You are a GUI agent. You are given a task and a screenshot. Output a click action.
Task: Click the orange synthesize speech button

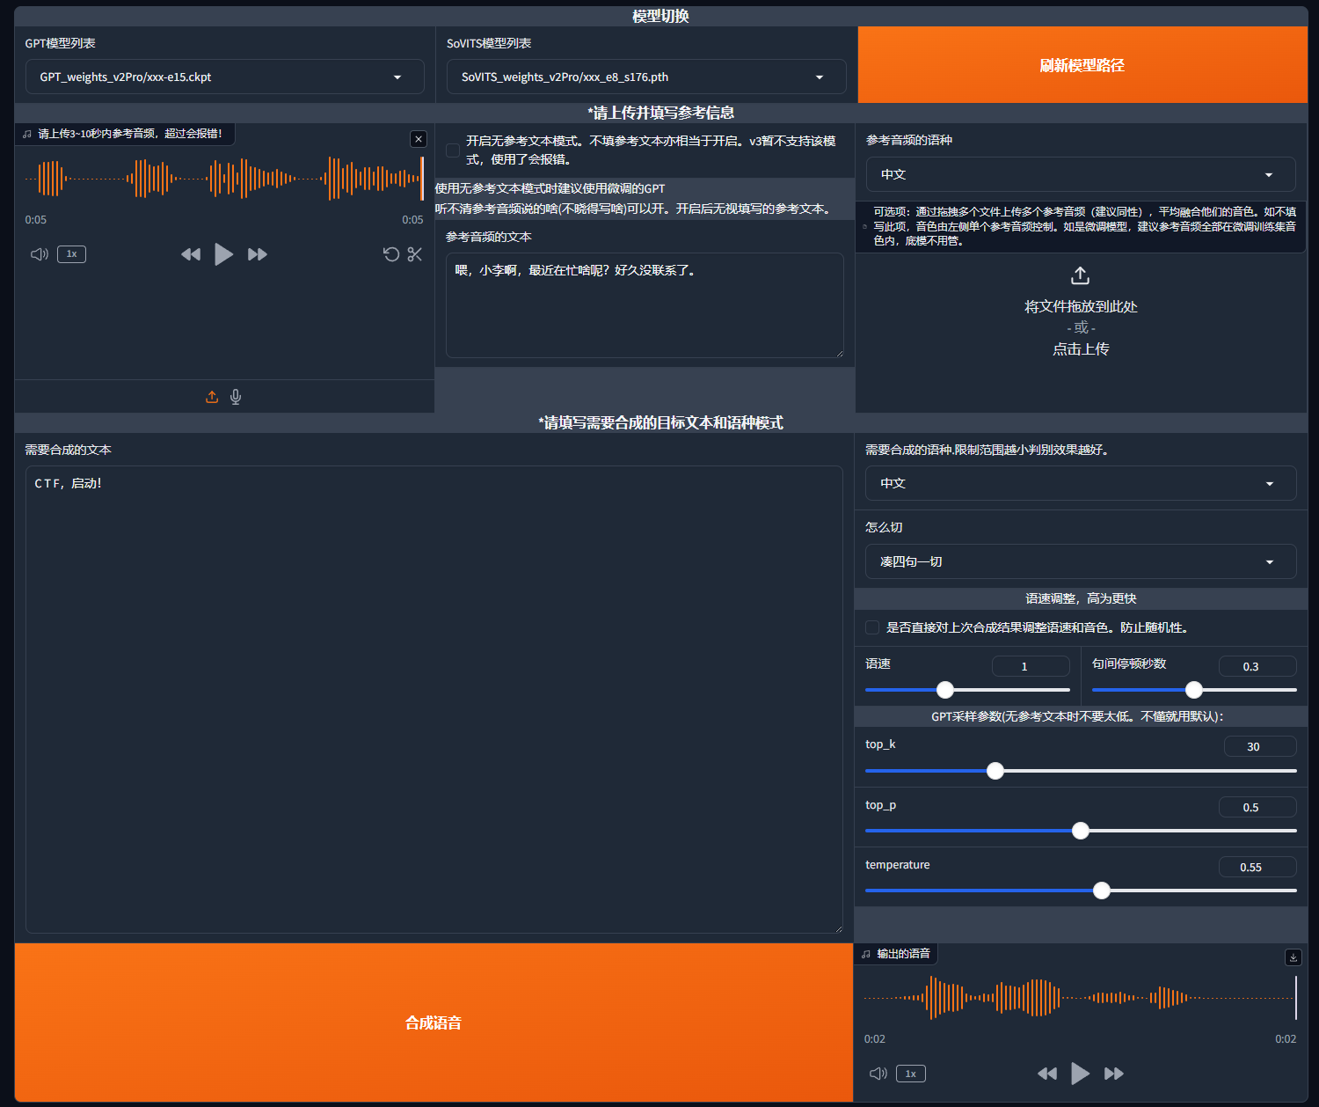(434, 1023)
